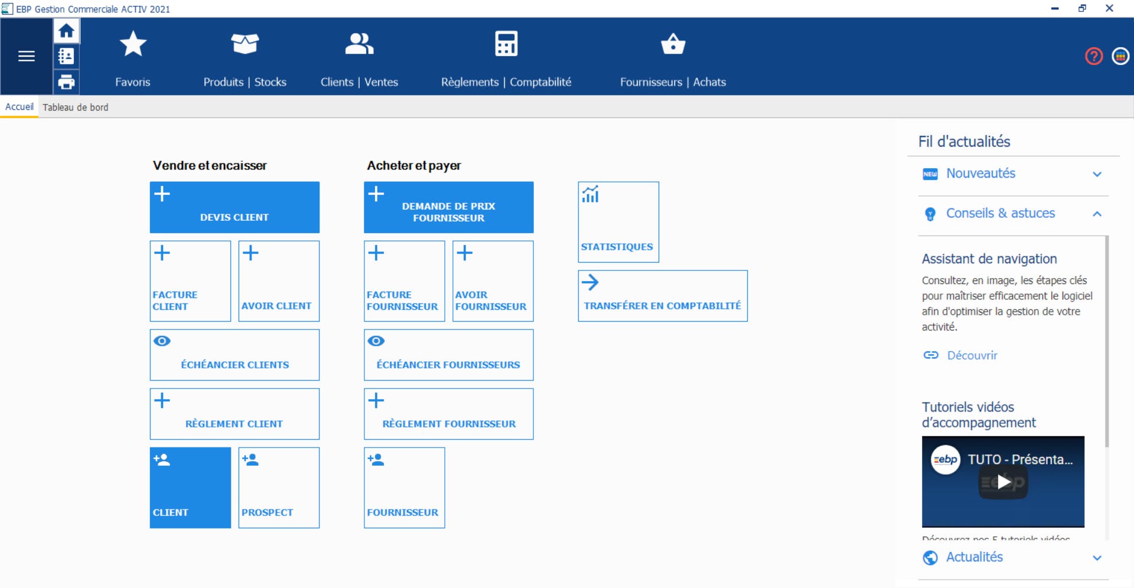Click the home icon in sidebar
This screenshot has height=588, width=1134.
point(66,31)
